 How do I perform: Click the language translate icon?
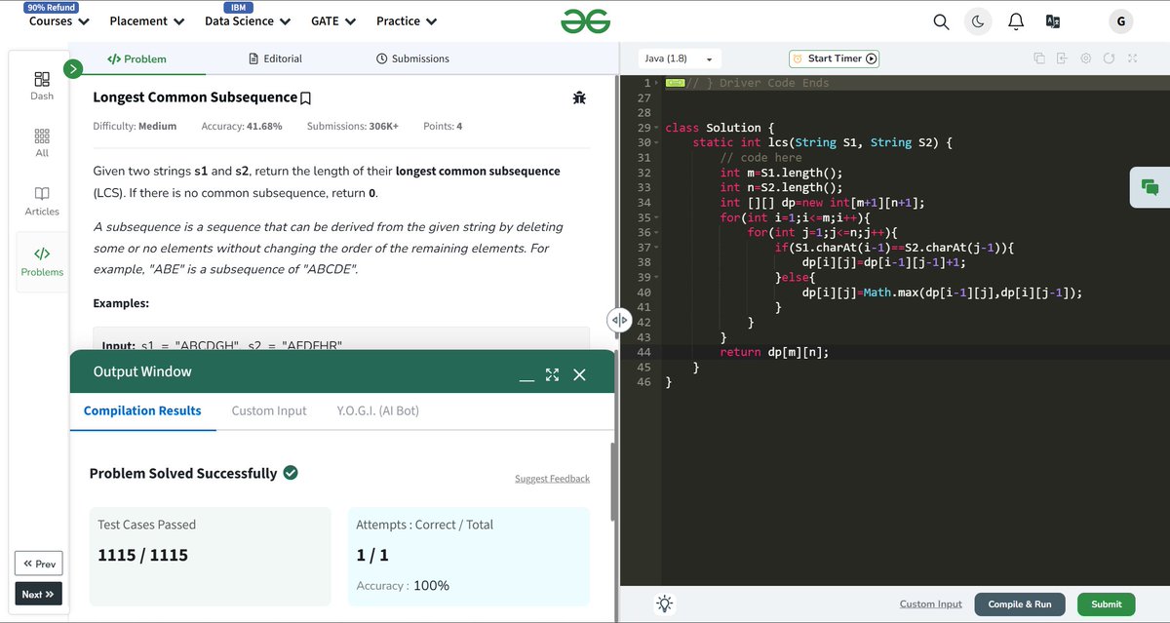[x=1052, y=21]
